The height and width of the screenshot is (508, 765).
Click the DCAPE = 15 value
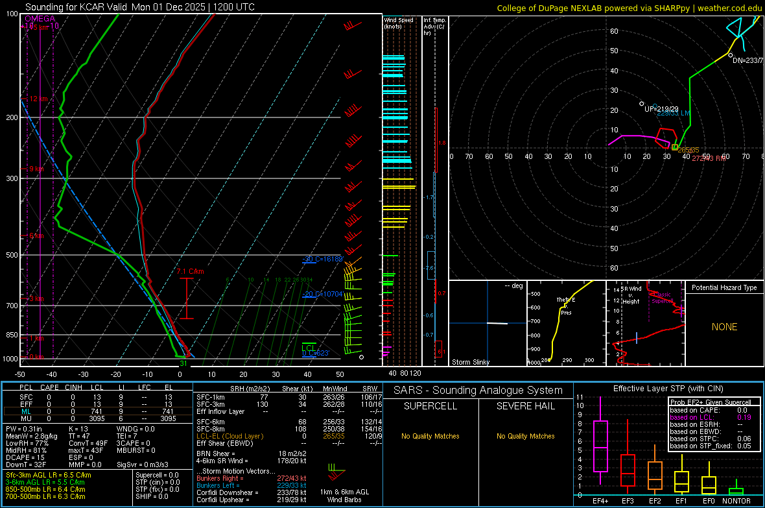[x=25, y=457]
